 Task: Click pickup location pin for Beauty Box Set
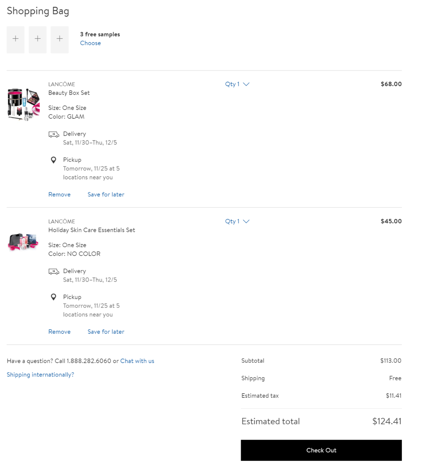[x=54, y=160]
